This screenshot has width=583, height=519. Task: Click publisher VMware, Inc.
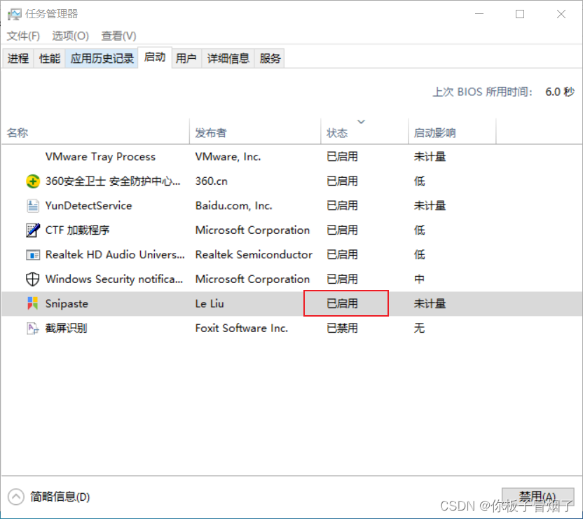[x=228, y=157]
